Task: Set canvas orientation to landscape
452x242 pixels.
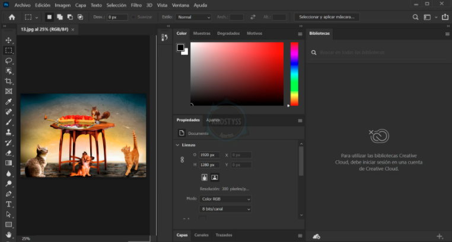Action: [x=215, y=178]
